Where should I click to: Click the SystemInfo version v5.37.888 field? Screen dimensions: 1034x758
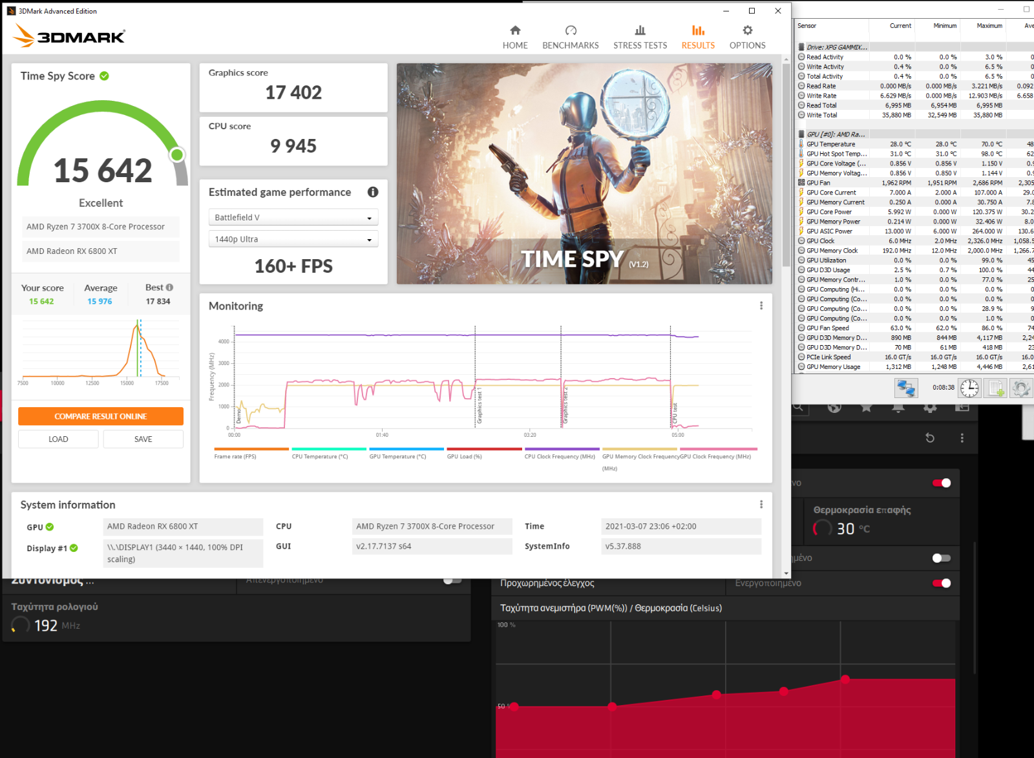click(x=681, y=547)
